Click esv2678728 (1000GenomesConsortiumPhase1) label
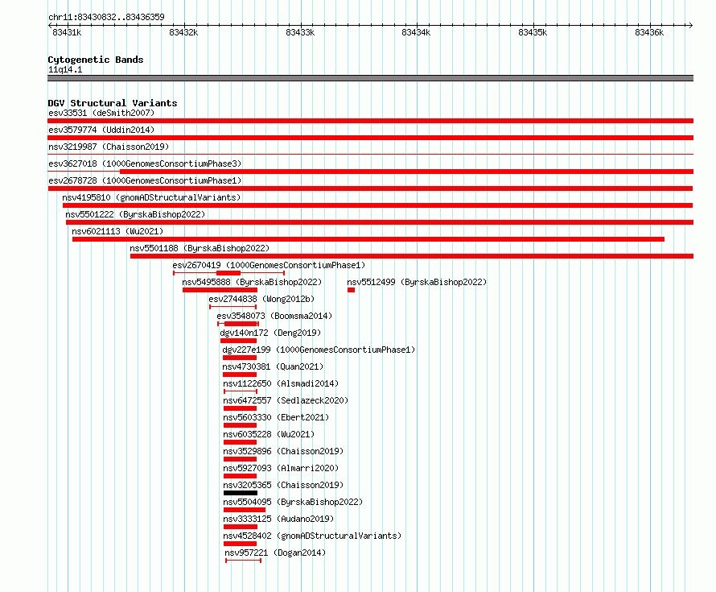This screenshot has height=592, width=716. tap(145, 180)
